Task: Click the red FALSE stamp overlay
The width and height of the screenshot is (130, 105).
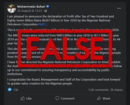Action: [65, 48]
